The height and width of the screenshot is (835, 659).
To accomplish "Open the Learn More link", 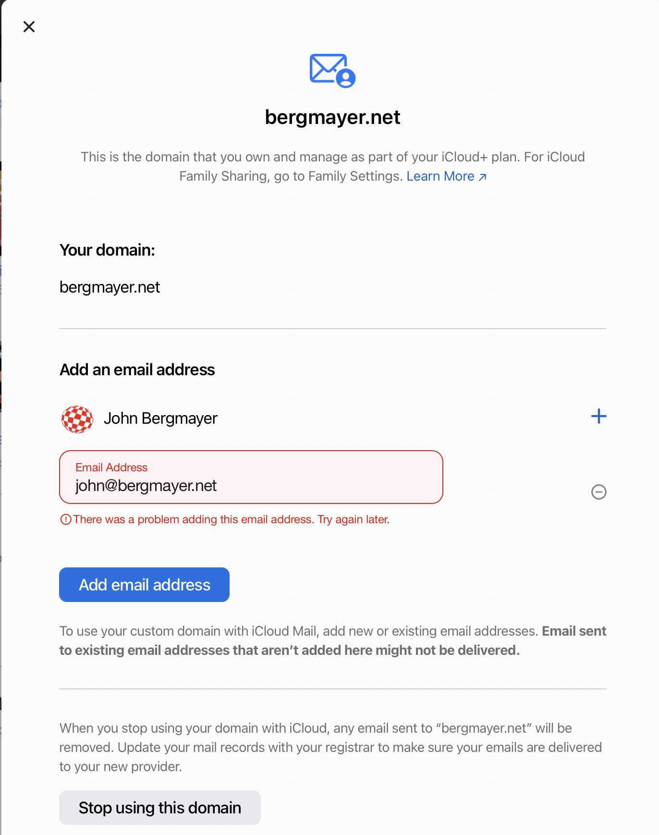I will pyautogui.click(x=440, y=176).
